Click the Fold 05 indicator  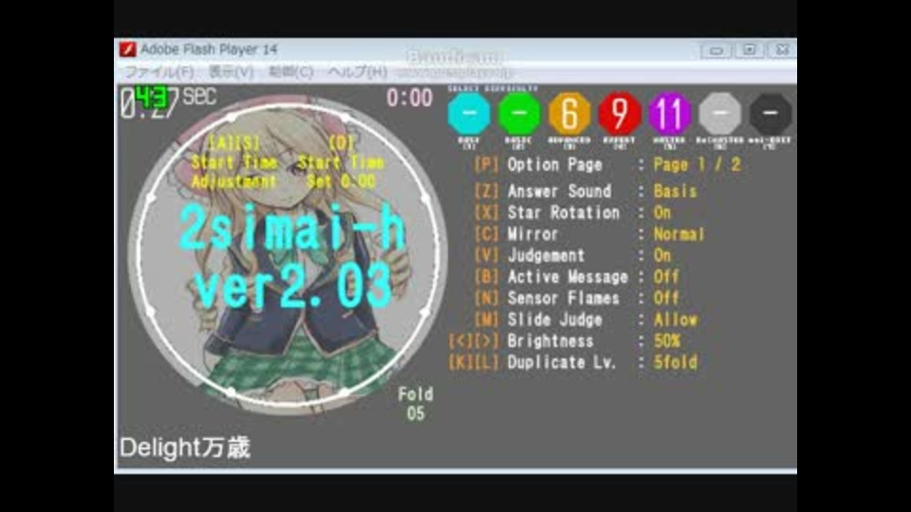coord(416,404)
